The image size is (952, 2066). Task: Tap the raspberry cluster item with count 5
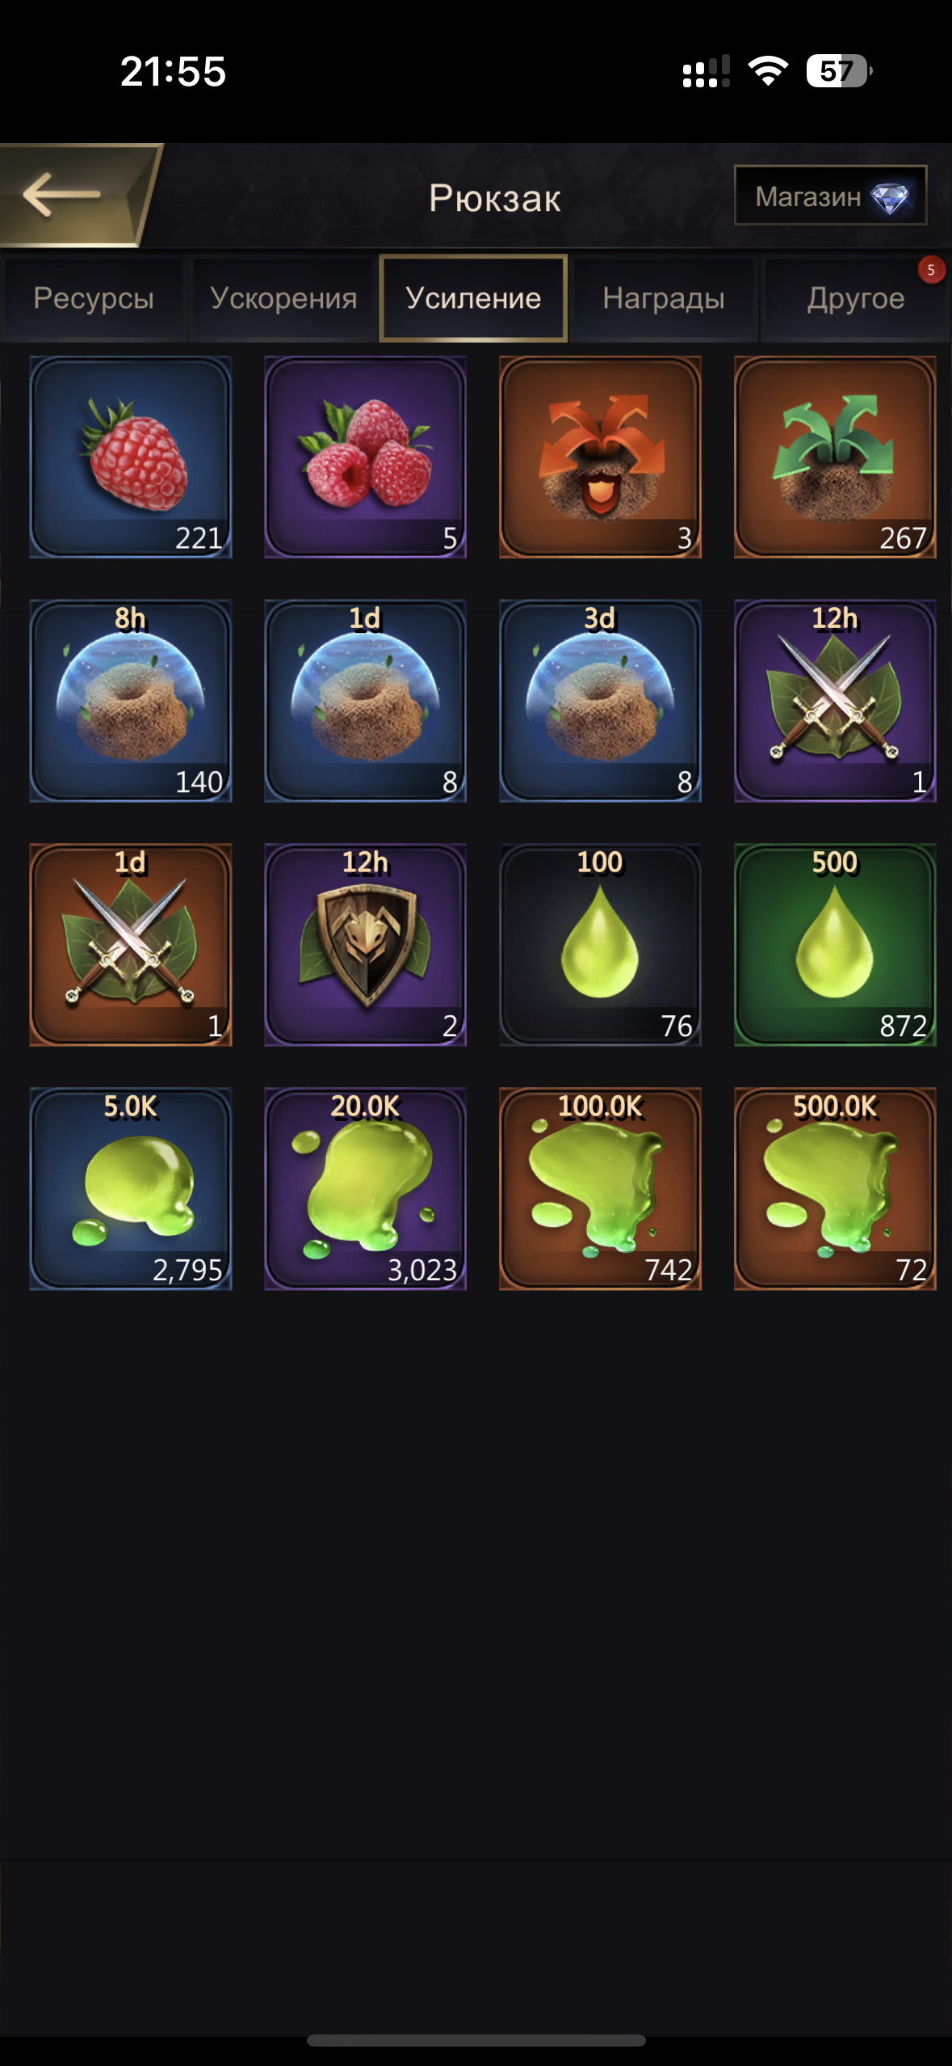pos(365,457)
